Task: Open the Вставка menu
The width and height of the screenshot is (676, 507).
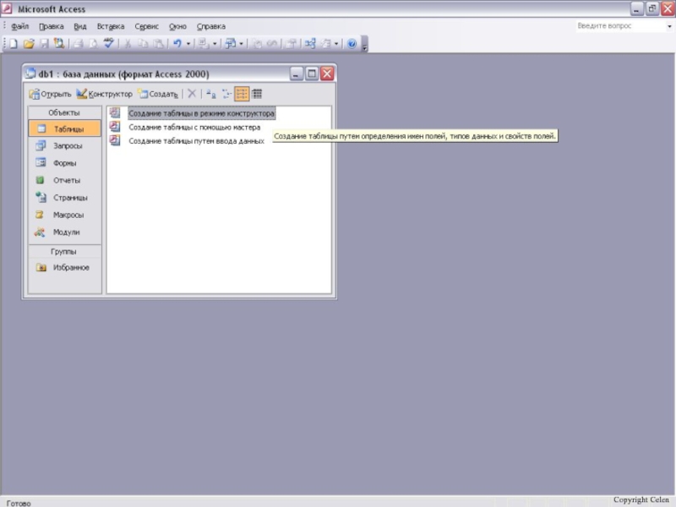Action: [x=111, y=26]
